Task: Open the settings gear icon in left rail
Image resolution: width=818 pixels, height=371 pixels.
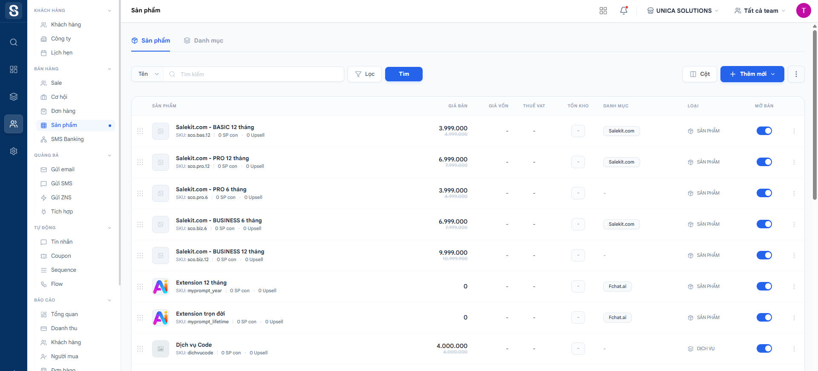Action: 14,151
